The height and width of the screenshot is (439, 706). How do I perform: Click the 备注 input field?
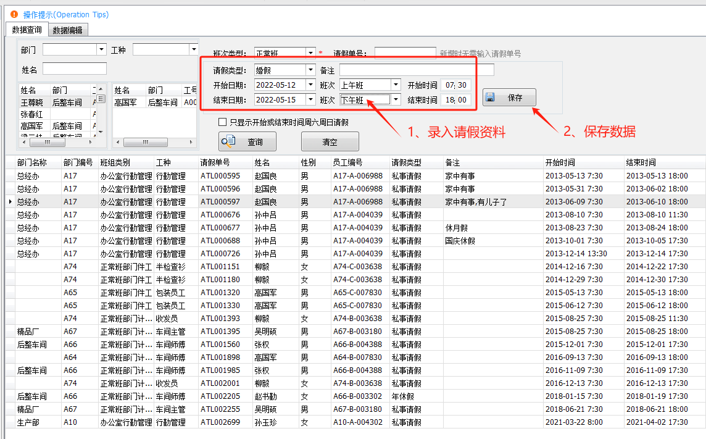417,70
